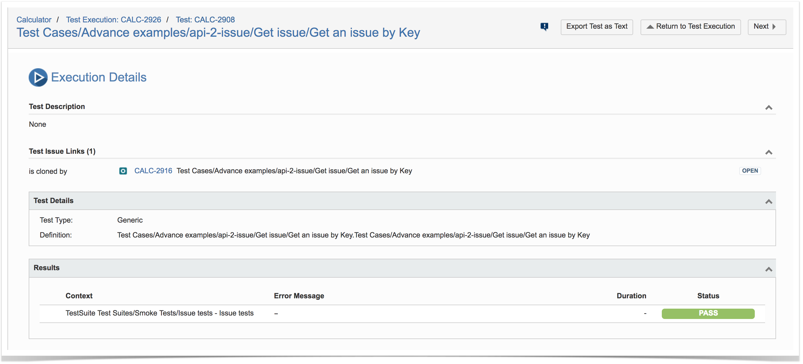Click the 'Definition:' field label
The width and height of the screenshot is (803, 364).
[55, 235]
